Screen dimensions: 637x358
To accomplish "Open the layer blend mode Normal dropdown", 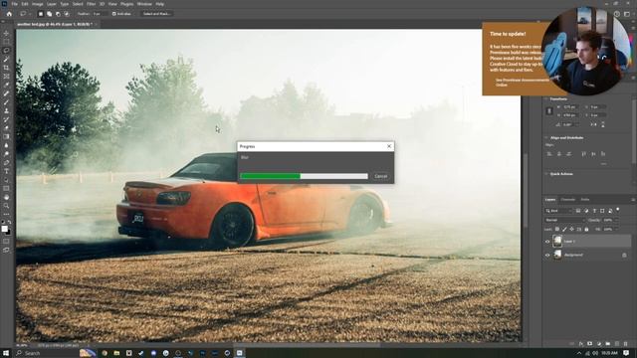I will 564,220.
